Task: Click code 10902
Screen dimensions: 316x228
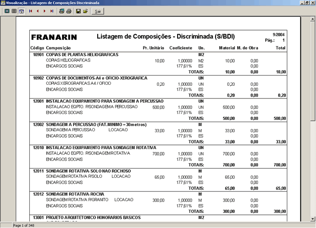Action: coord(38,78)
